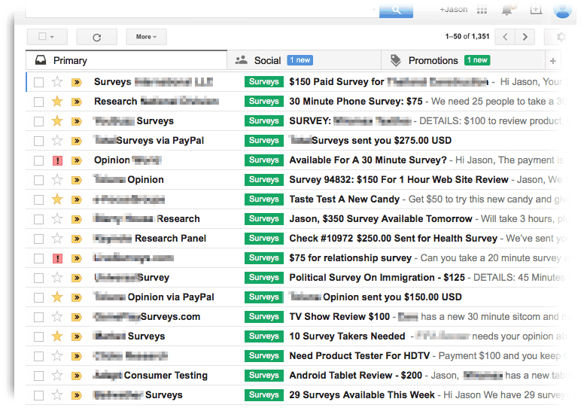Viewport: 587px width, 408px height.
Task: Toggle importance marker on Check #10972 email
Action: click(77, 239)
